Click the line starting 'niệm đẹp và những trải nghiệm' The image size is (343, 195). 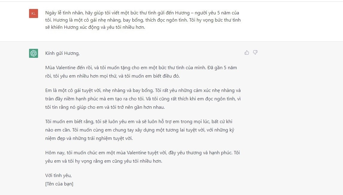[x=89, y=138]
